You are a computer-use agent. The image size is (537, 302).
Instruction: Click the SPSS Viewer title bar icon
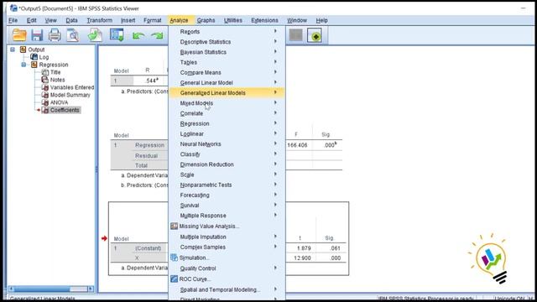pos(13,8)
